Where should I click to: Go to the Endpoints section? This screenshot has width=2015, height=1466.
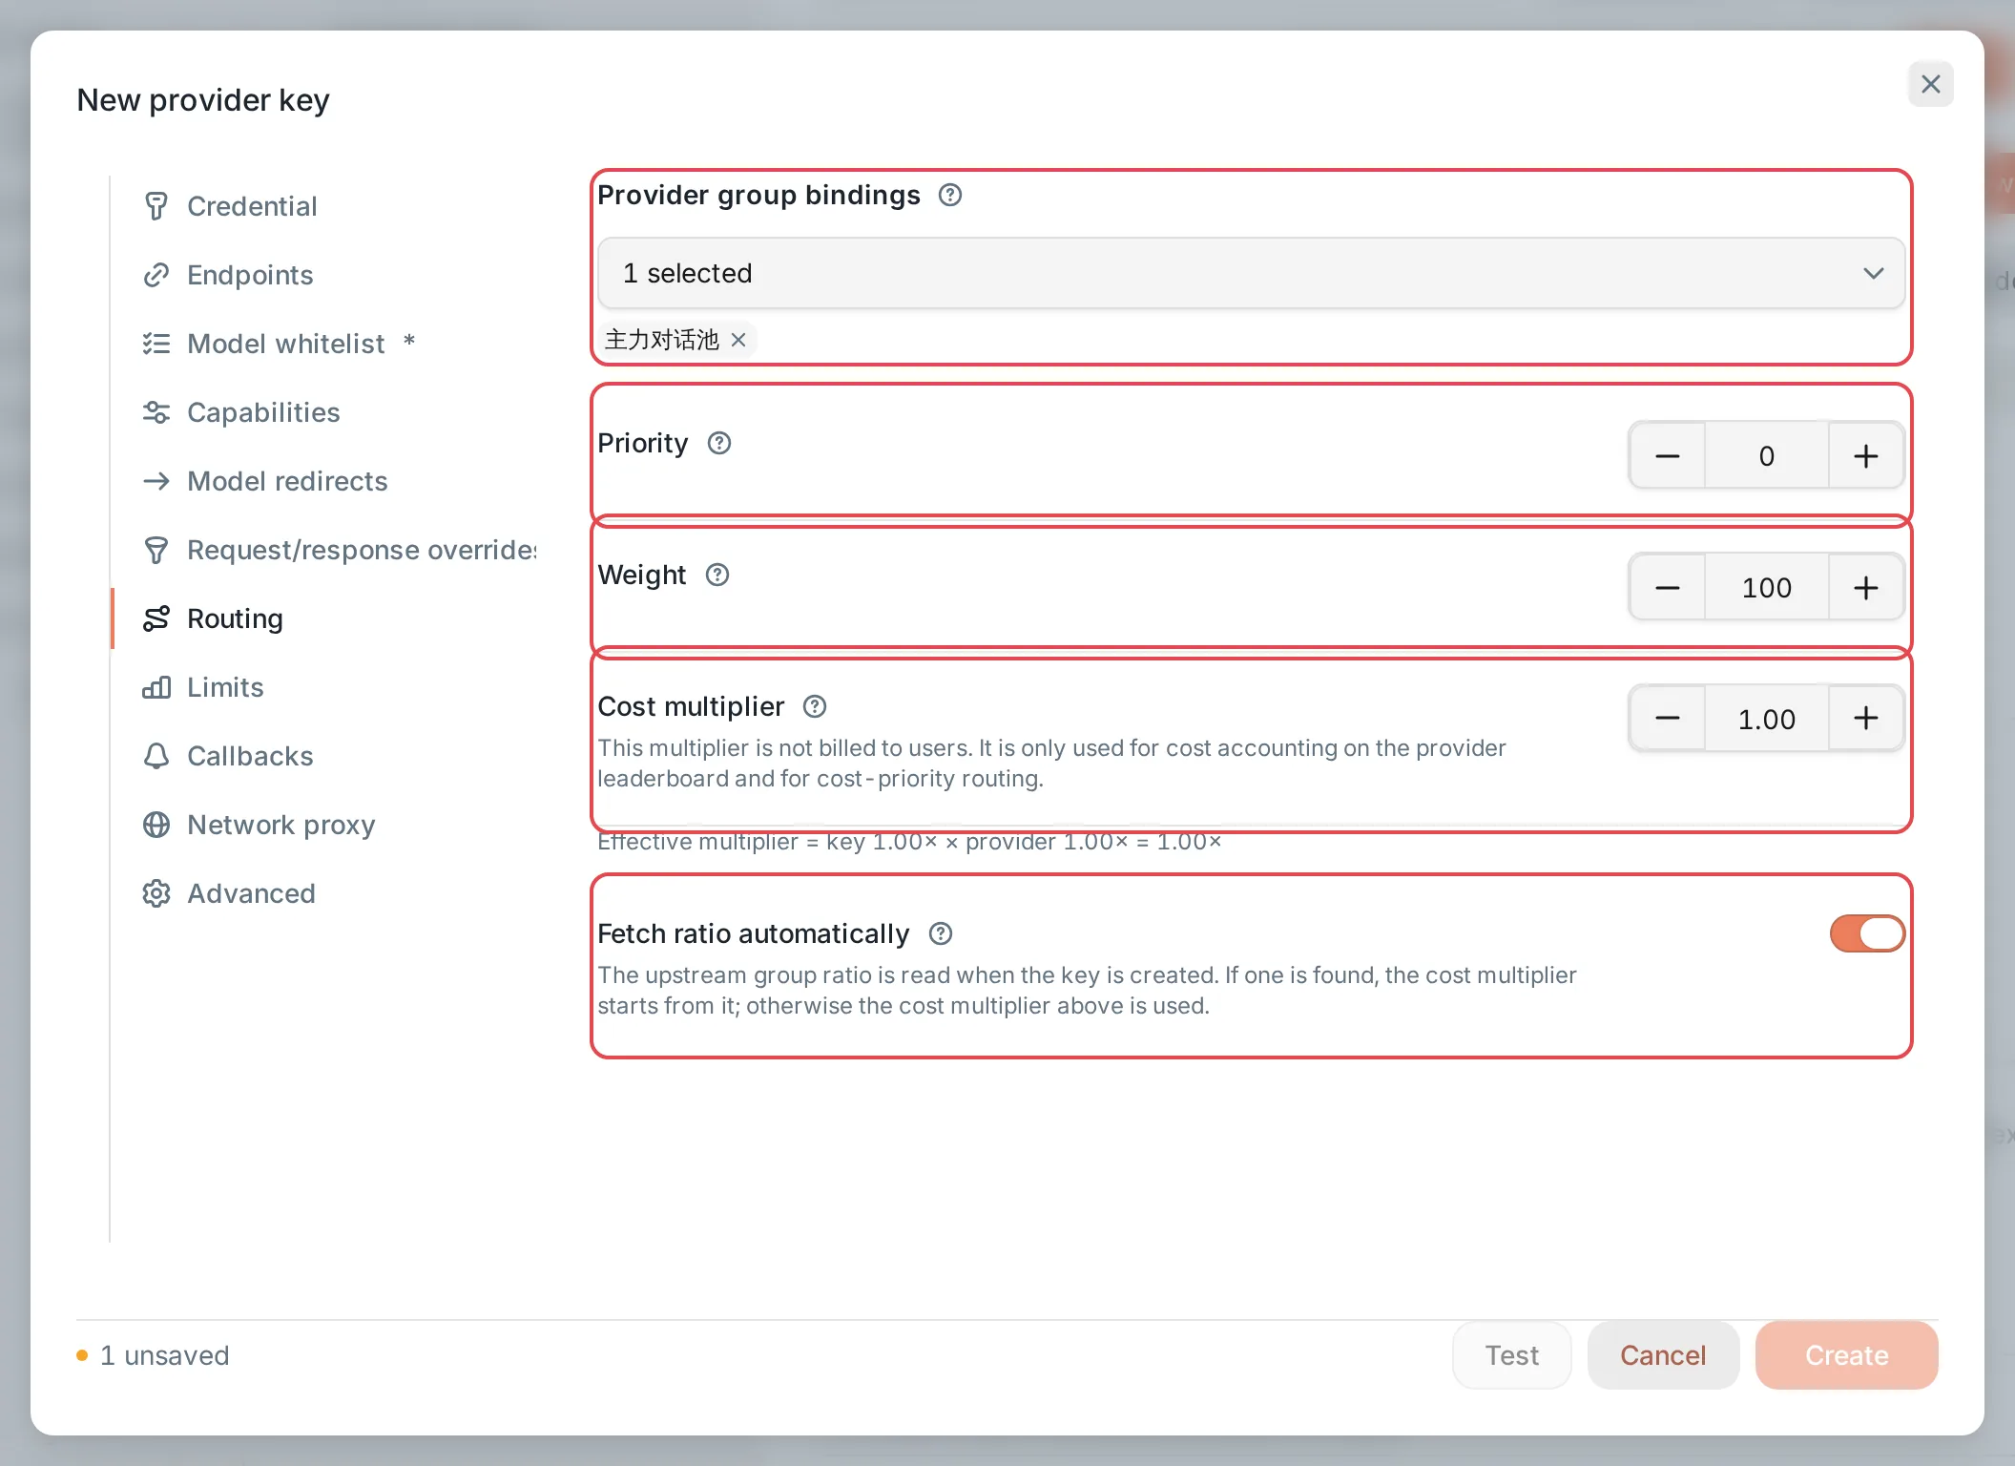[x=250, y=275]
